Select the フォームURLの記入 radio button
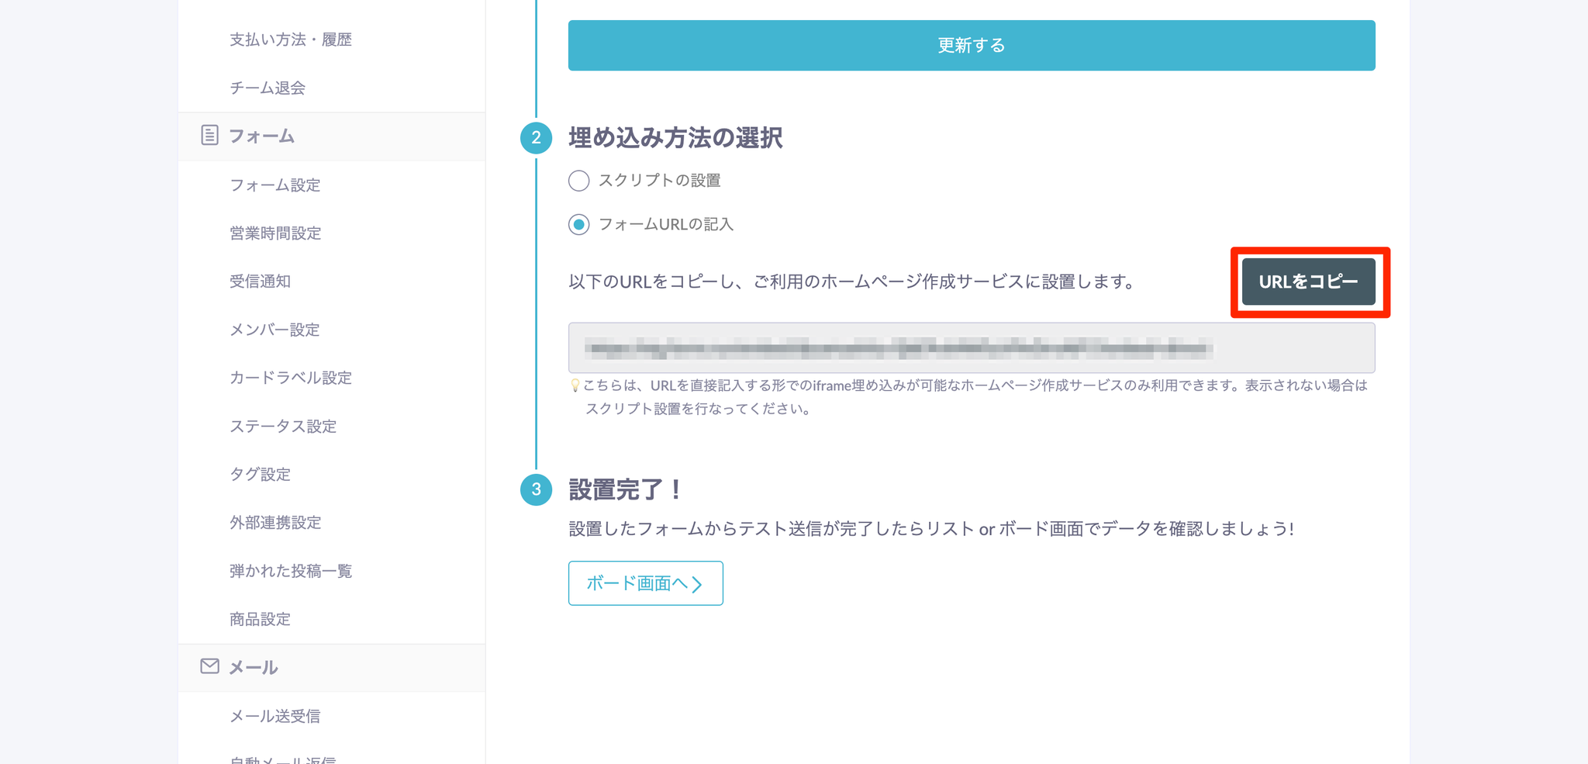This screenshot has height=764, width=1588. click(x=578, y=225)
